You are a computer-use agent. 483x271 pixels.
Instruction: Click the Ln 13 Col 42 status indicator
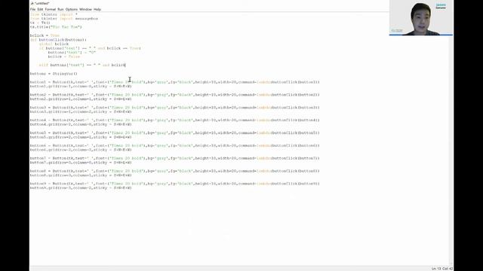[x=442, y=269]
